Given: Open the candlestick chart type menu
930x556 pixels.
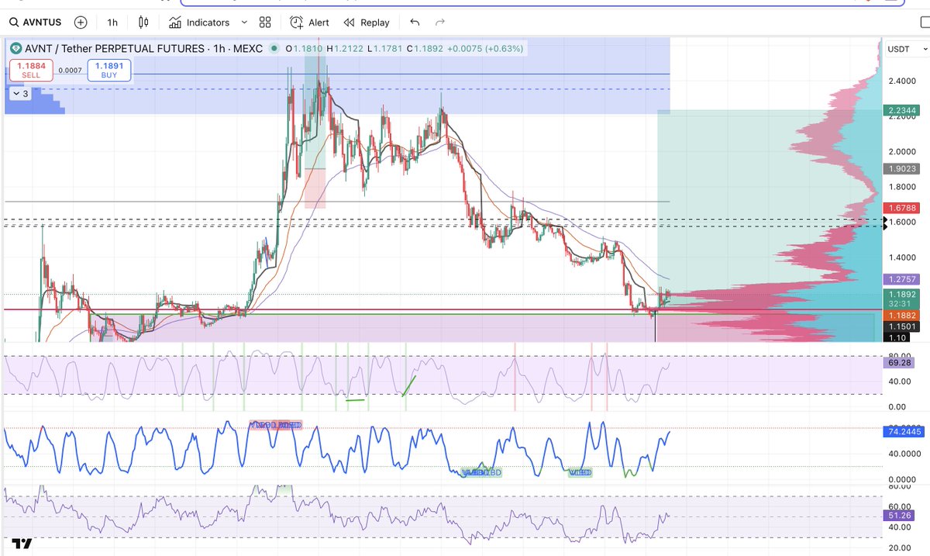Looking at the screenshot, I should point(143,22).
